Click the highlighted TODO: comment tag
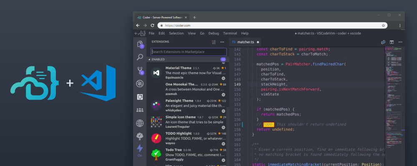417x166 pixels. [x=269, y=124]
